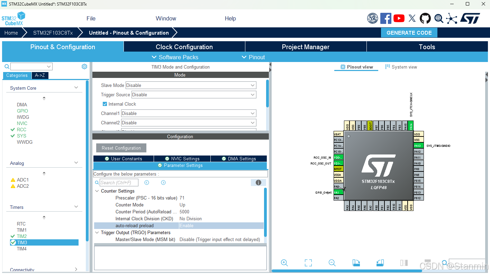
Task: Select NVIC in System Core
Action: pos(22,123)
